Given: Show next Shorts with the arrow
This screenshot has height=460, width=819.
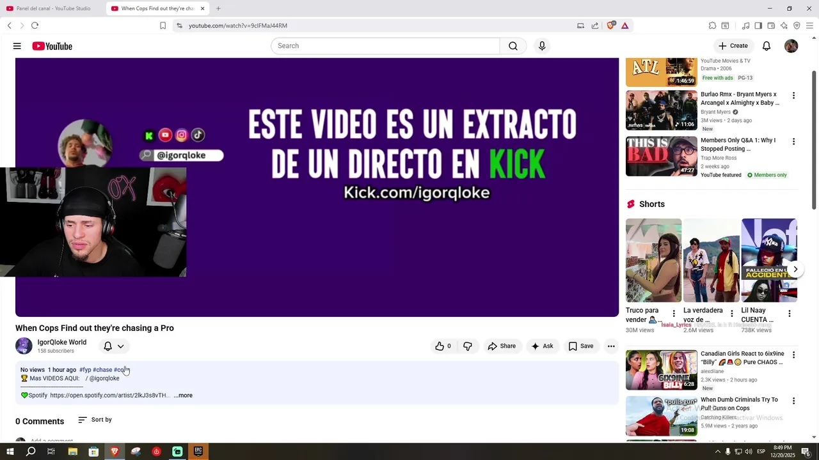Looking at the screenshot, I should pos(795,270).
